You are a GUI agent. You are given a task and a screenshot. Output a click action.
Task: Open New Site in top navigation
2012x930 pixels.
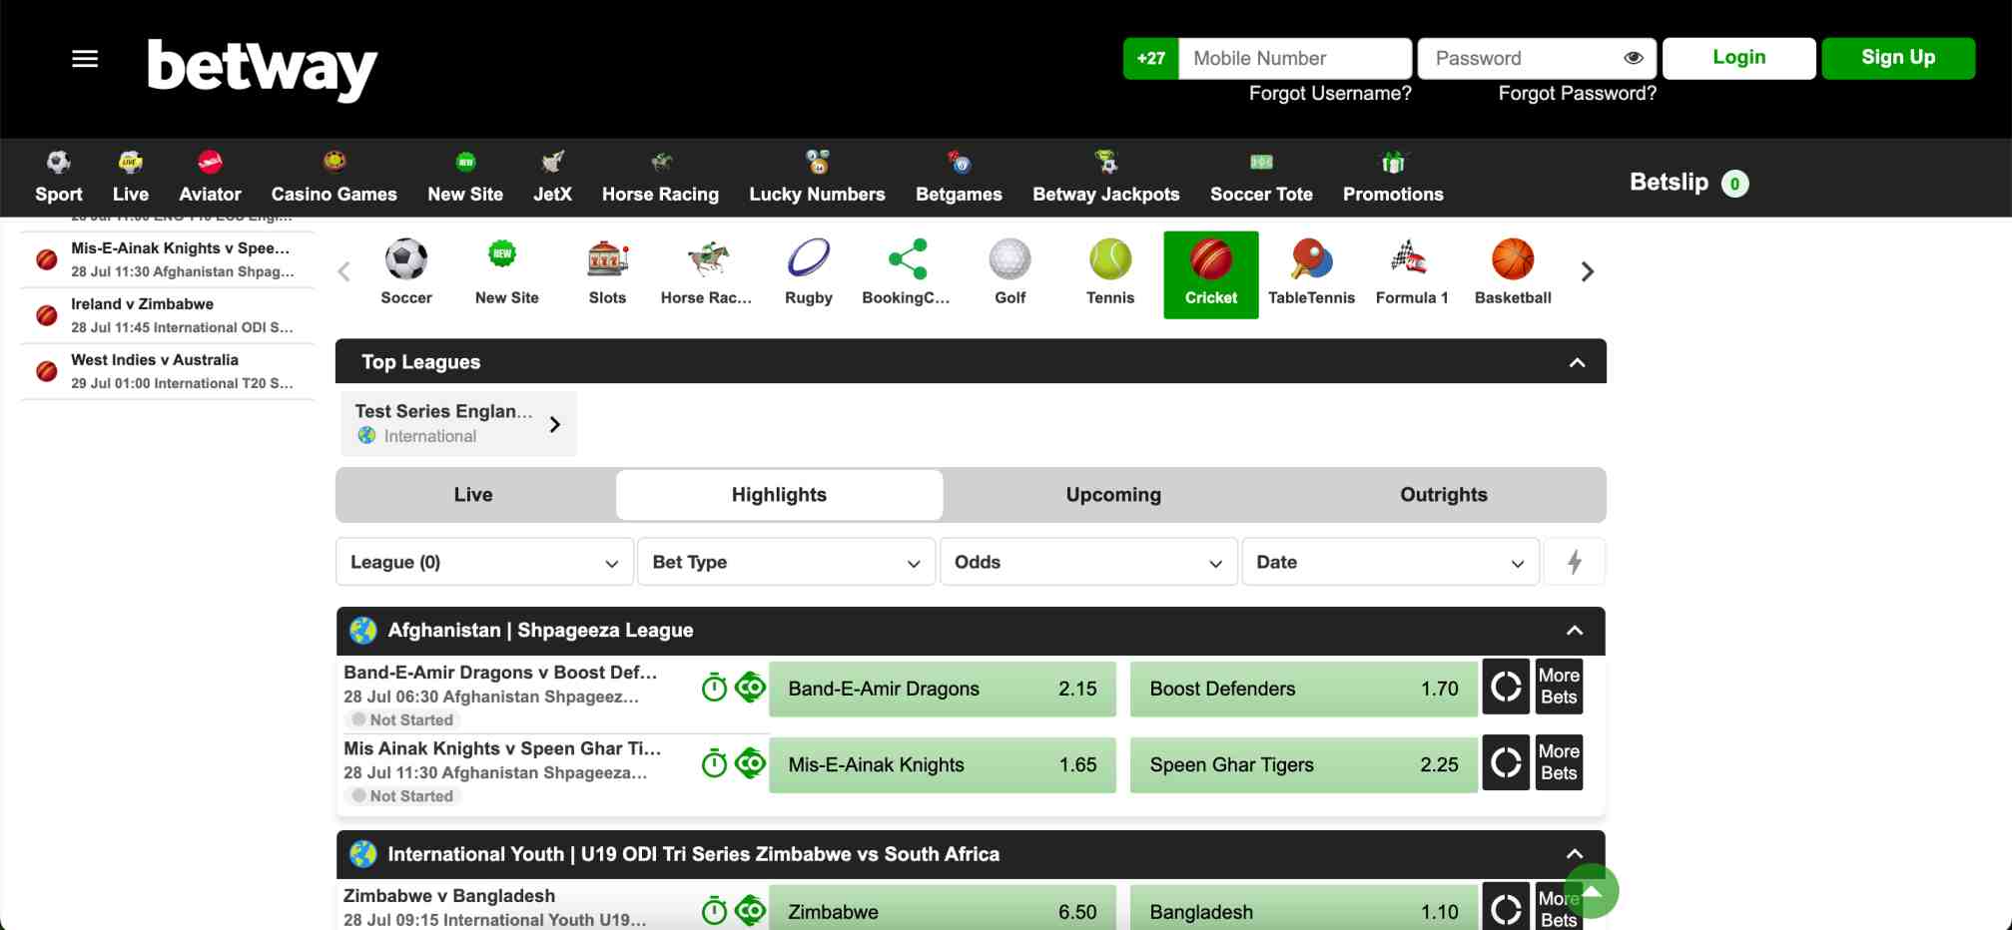tap(465, 177)
